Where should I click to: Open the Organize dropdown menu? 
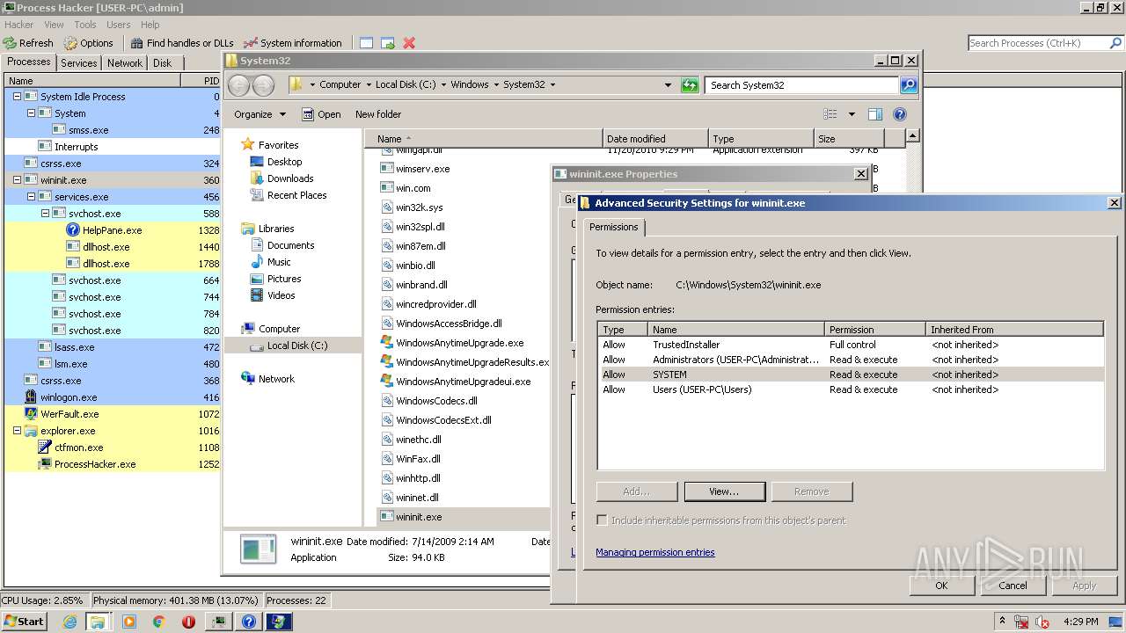(260, 114)
